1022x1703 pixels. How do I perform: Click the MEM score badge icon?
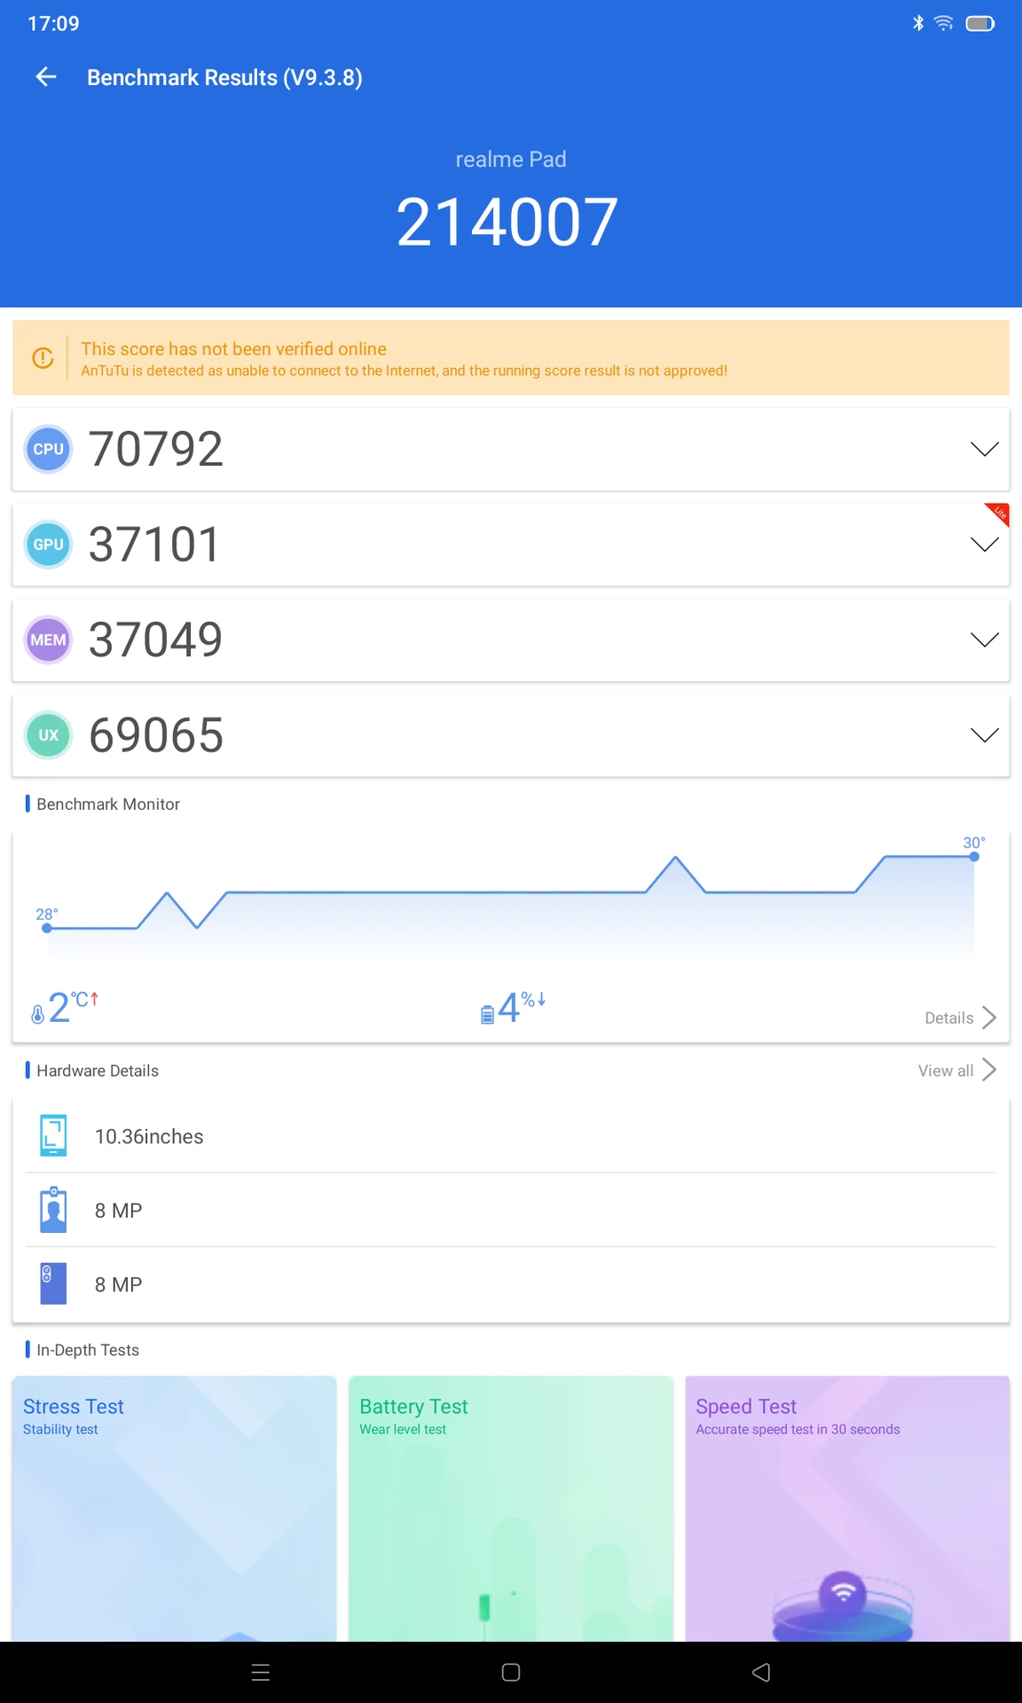[x=48, y=640]
